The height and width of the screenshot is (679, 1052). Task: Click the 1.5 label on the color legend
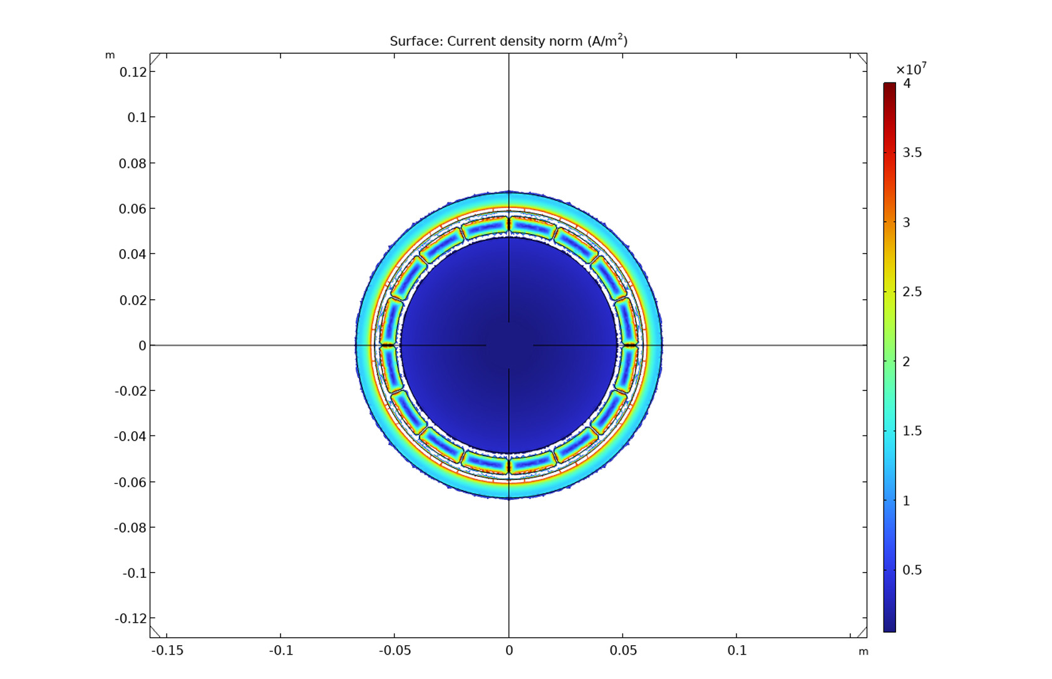tap(912, 431)
